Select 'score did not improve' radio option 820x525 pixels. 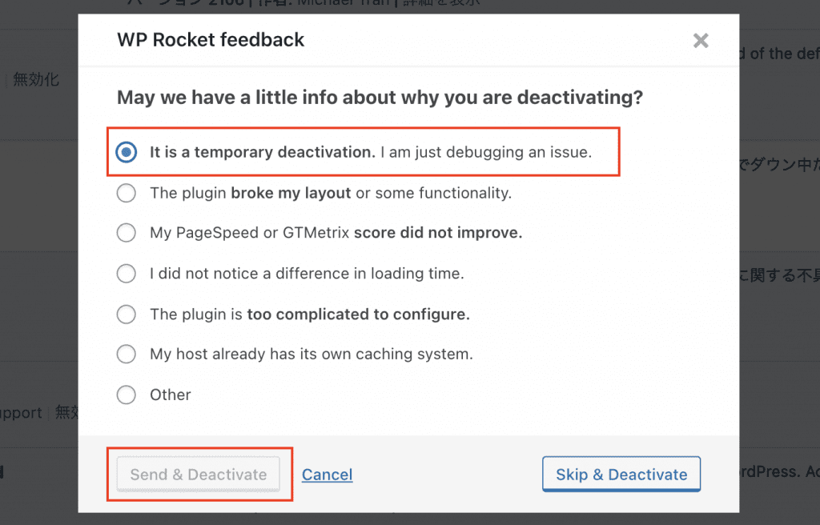pyautogui.click(x=126, y=233)
